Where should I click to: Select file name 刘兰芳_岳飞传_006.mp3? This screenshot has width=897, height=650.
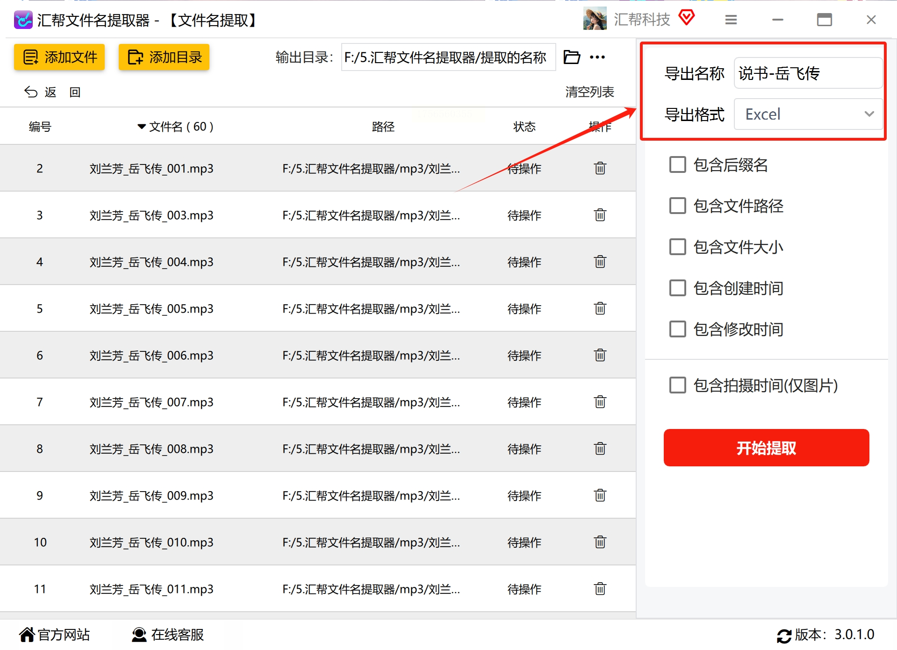point(151,355)
